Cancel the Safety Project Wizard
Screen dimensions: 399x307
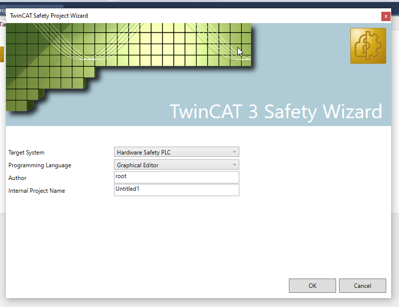(362, 286)
